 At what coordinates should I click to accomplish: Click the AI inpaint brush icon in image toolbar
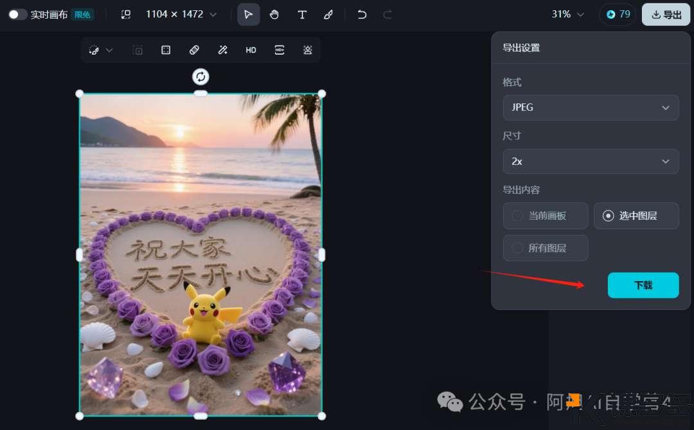[94, 50]
